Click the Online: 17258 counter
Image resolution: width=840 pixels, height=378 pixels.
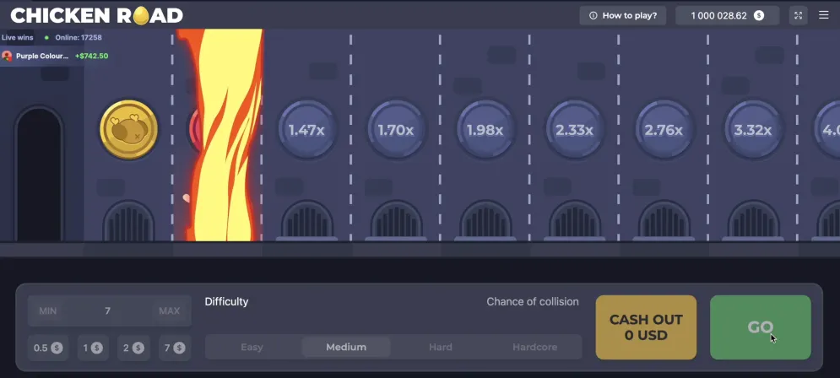click(x=79, y=37)
